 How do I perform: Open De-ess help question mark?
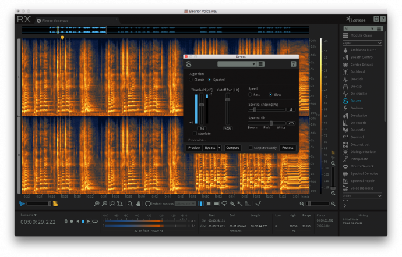pos(293,64)
